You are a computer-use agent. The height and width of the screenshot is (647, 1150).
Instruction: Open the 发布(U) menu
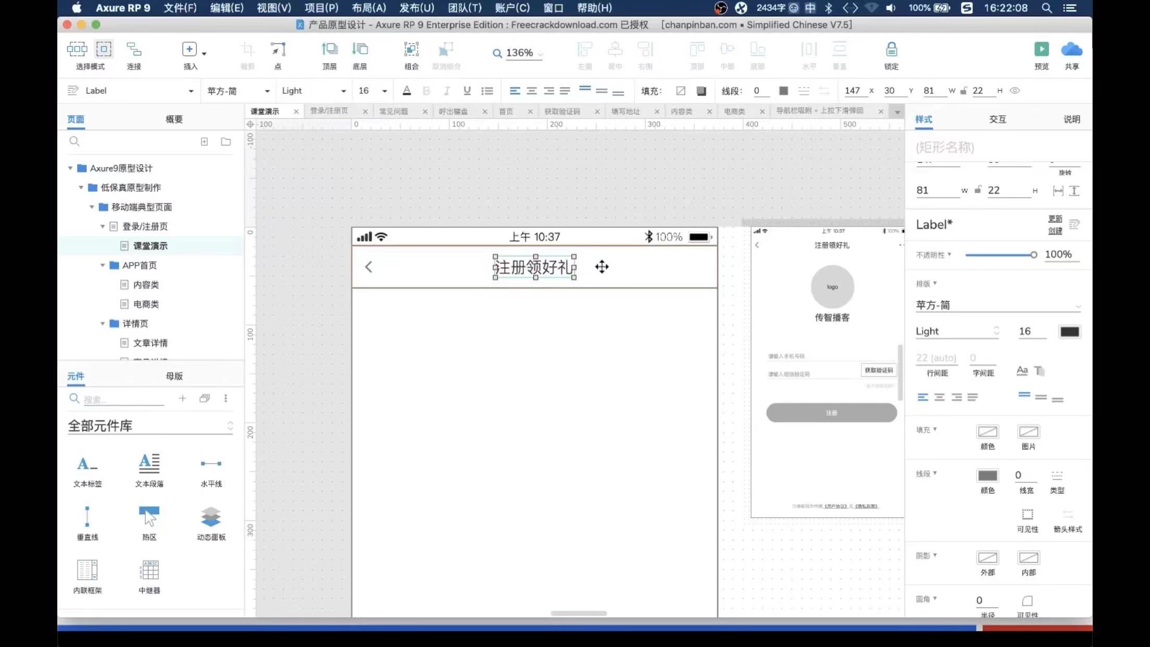(x=416, y=8)
